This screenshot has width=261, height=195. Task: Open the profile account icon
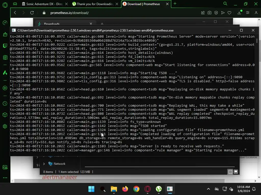pyautogui.click(x=256, y=13)
